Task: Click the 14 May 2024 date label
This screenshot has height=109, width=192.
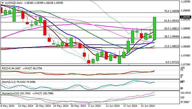Action: click(x=26, y=106)
